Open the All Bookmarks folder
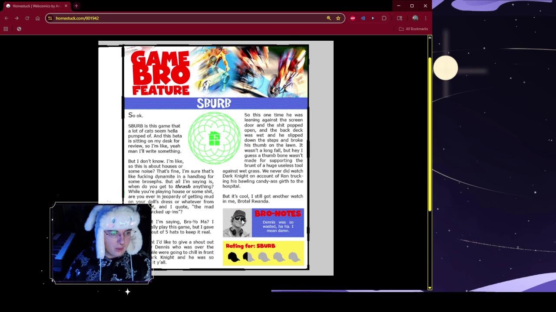Image resolution: width=556 pixels, height=312 pixels. (x=414, y=29)
